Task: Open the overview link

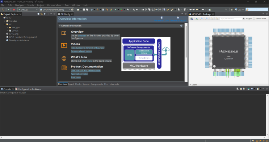Action: [x=82, y=36]
